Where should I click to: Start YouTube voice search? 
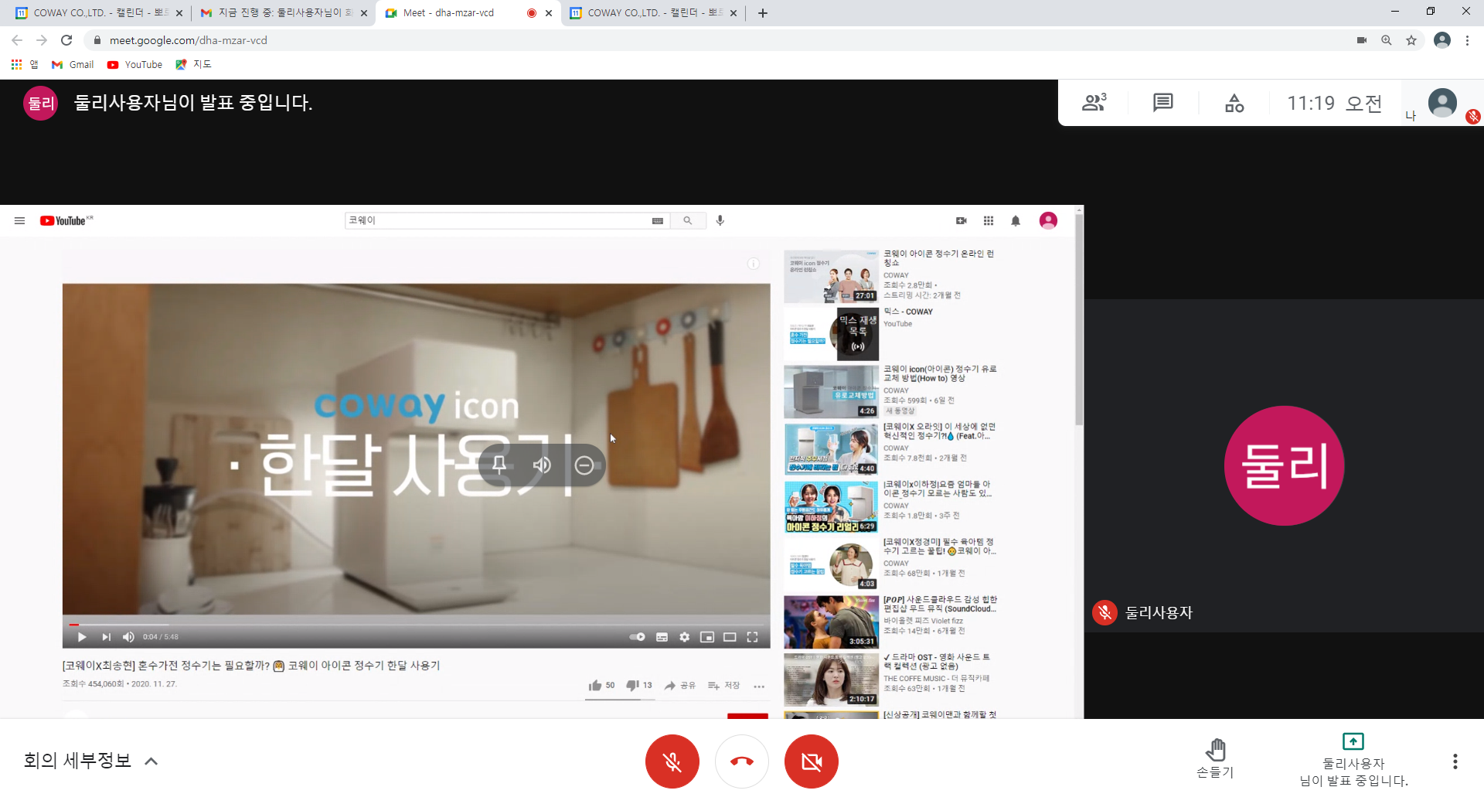tap(720, 221)
